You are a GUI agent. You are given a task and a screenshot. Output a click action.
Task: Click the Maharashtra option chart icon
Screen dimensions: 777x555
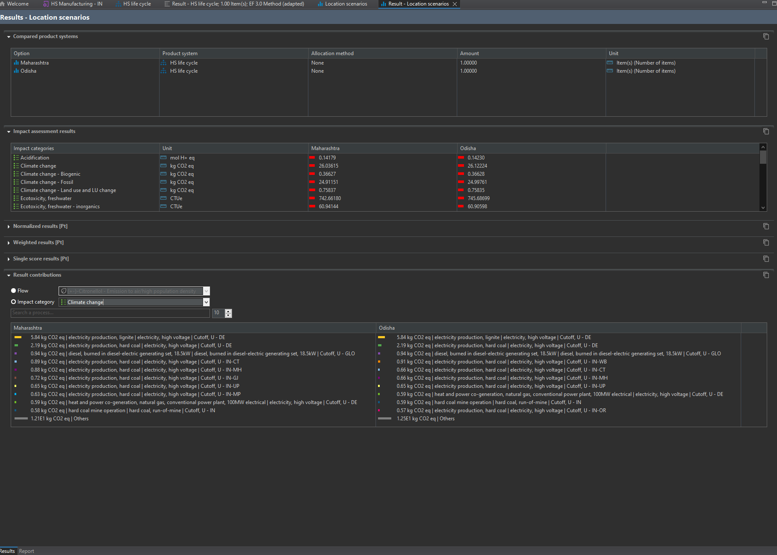[16, 63]
